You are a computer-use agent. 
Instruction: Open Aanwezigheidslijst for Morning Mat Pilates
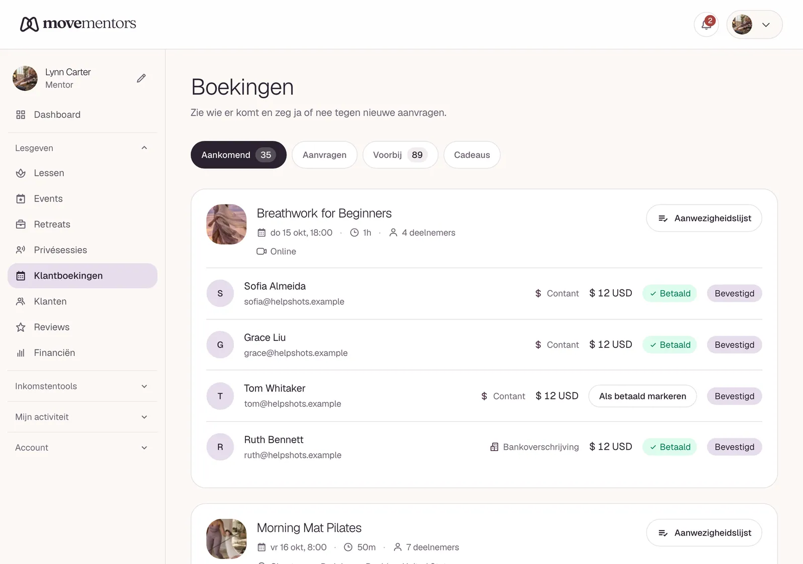click(704, 532)
